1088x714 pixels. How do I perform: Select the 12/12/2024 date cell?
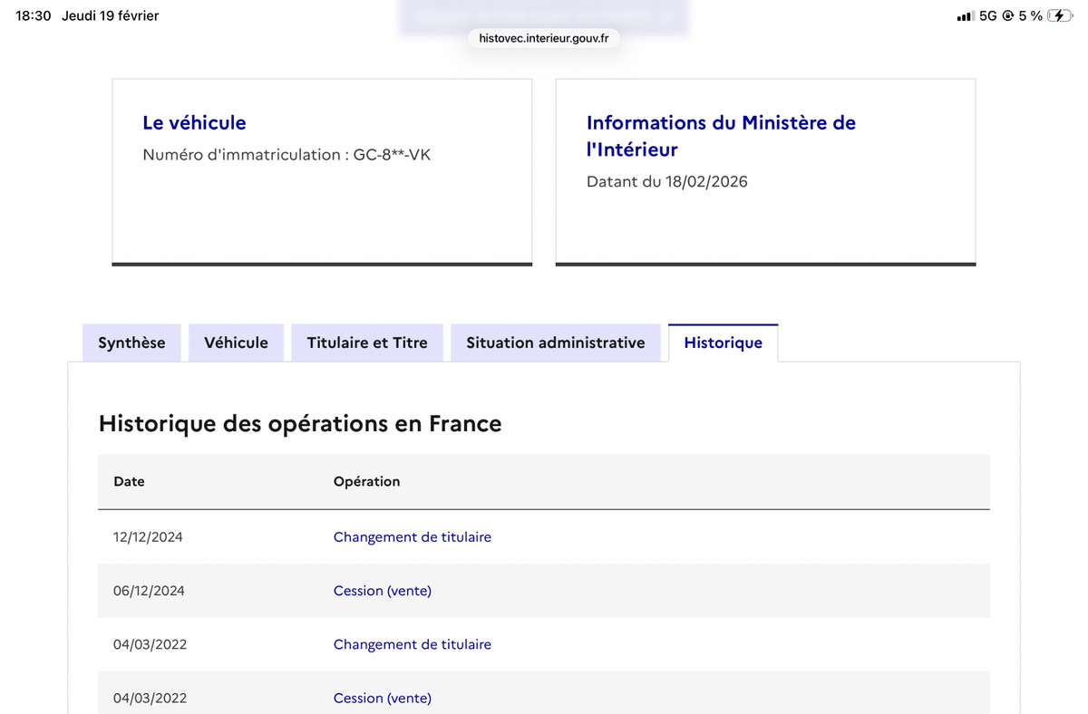pyautogui.click(x=148, y=537)
